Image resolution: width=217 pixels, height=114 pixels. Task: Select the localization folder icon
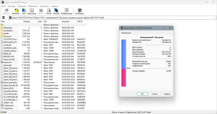(2, 31)
